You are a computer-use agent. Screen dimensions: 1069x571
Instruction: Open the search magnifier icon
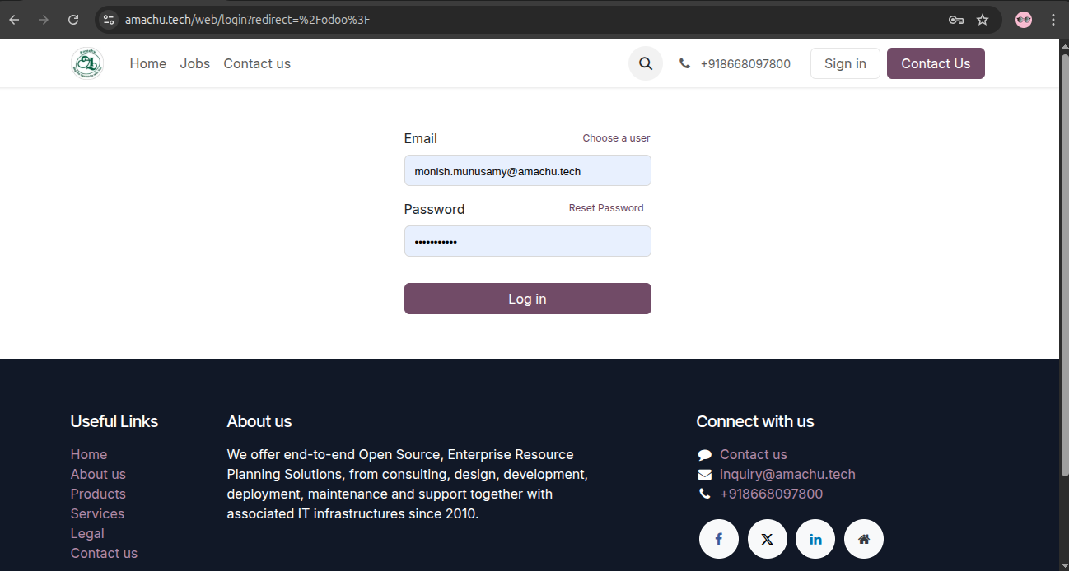(646, 63)
